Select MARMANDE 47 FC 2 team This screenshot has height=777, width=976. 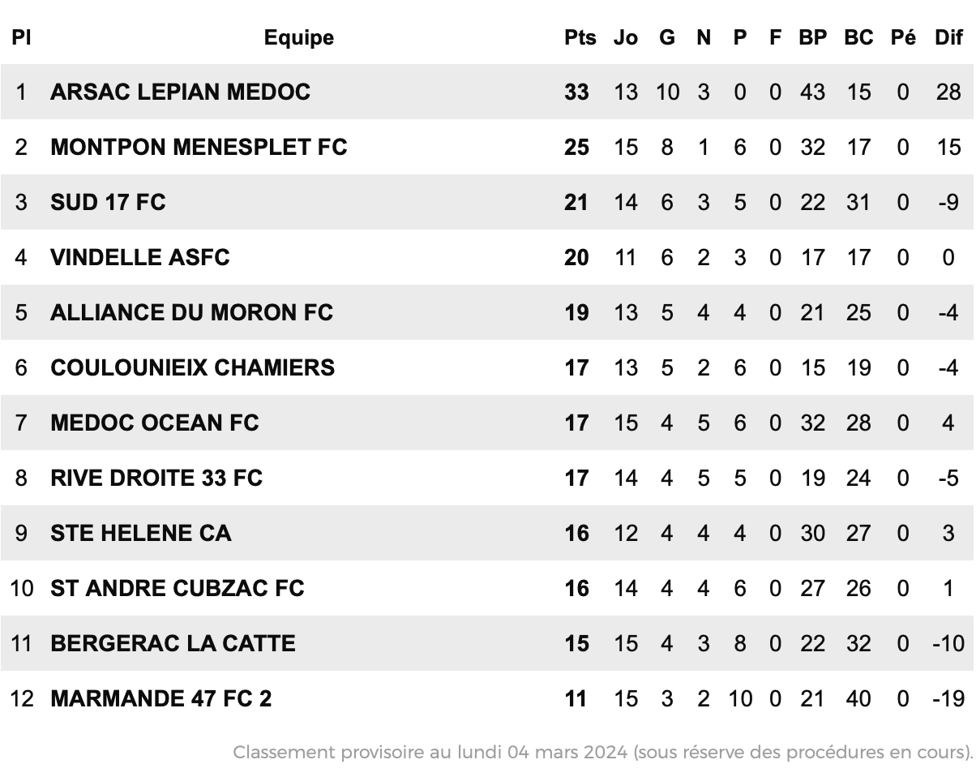161,698
